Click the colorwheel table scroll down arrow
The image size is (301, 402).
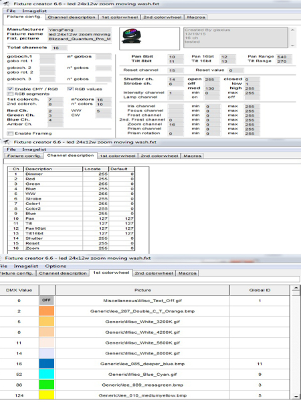296,396
